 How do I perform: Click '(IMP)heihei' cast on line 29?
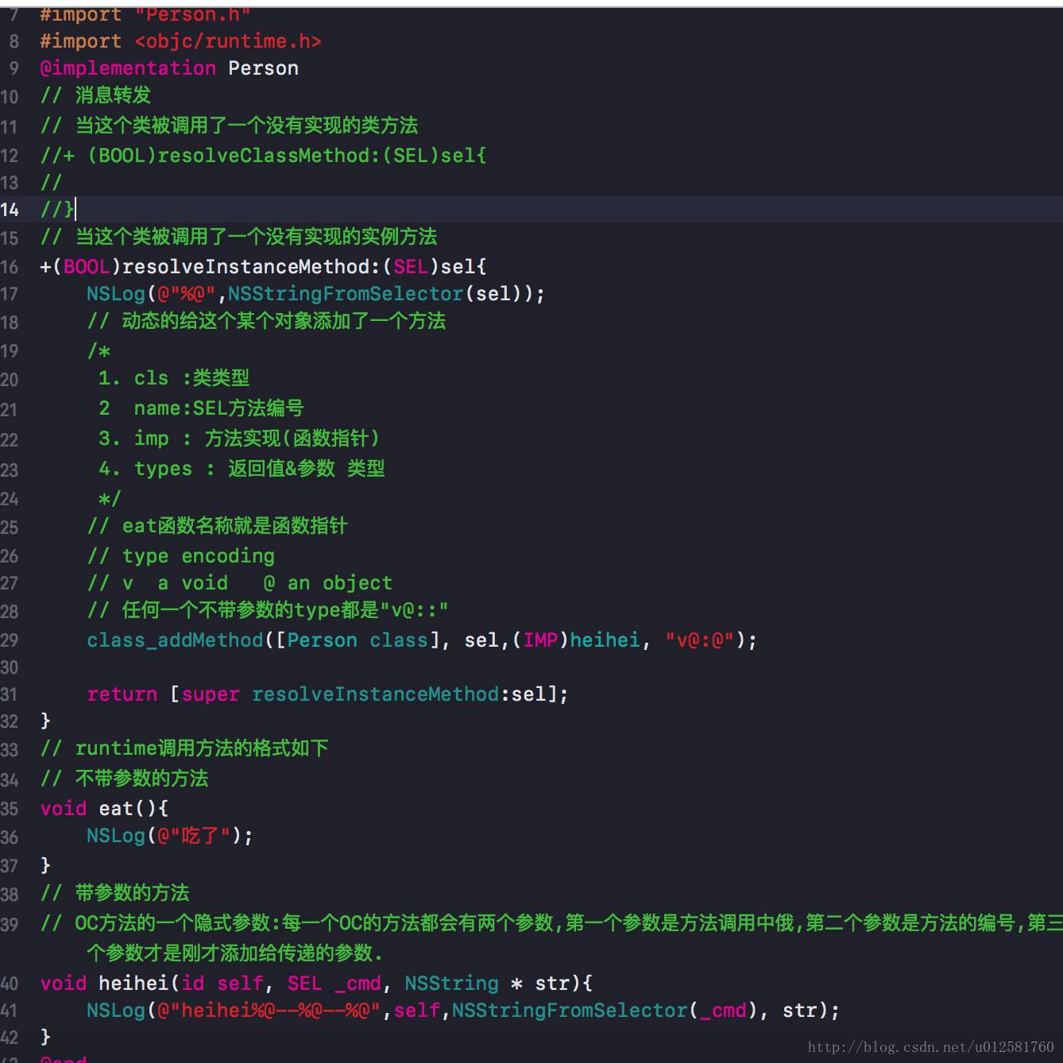click(576, 640)
